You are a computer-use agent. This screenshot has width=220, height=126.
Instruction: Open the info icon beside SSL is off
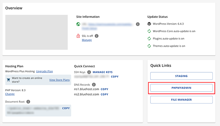coord(96,36)
